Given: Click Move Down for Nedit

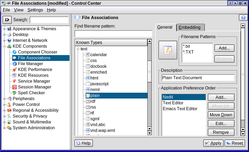Looking at the screenshot, I should click(x=221, y=115).
